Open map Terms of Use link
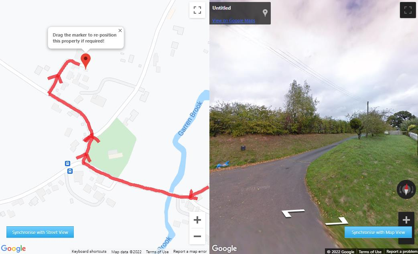 tap(157, 251)
